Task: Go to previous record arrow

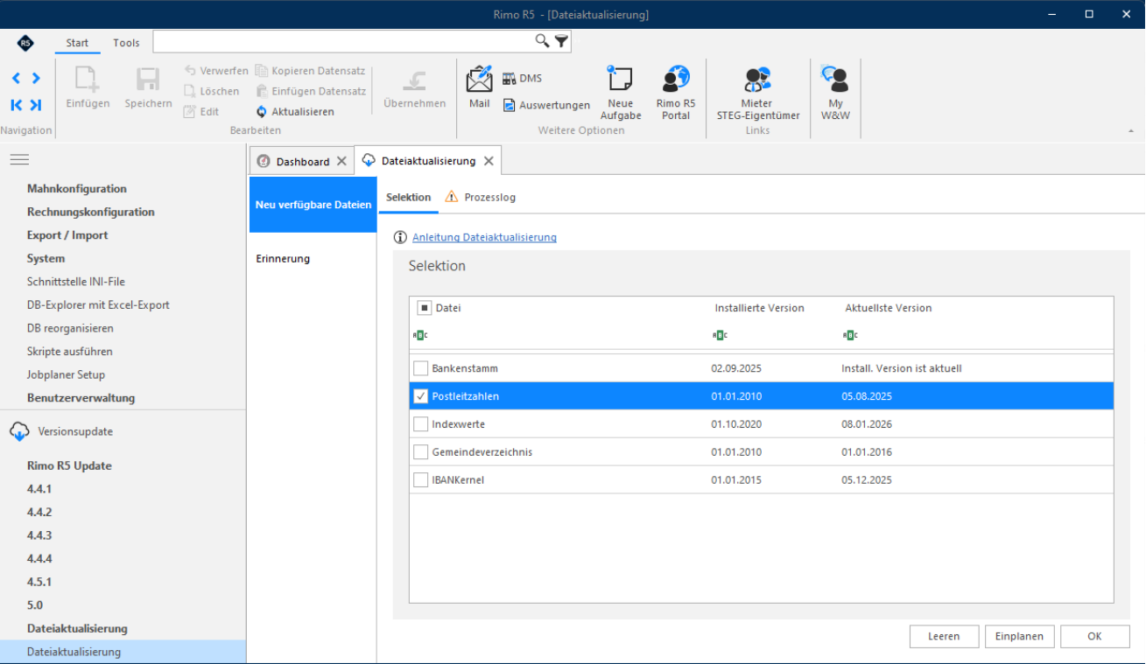Action: (17, 79)
